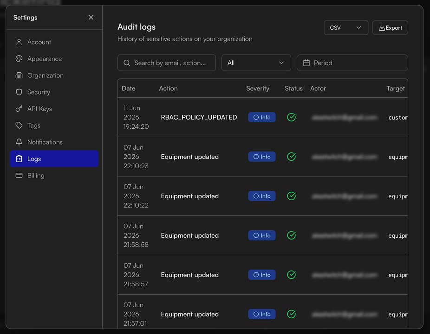The image size is (430, 334).
Task: Go to Organization settings
Action: click(54, 75)
